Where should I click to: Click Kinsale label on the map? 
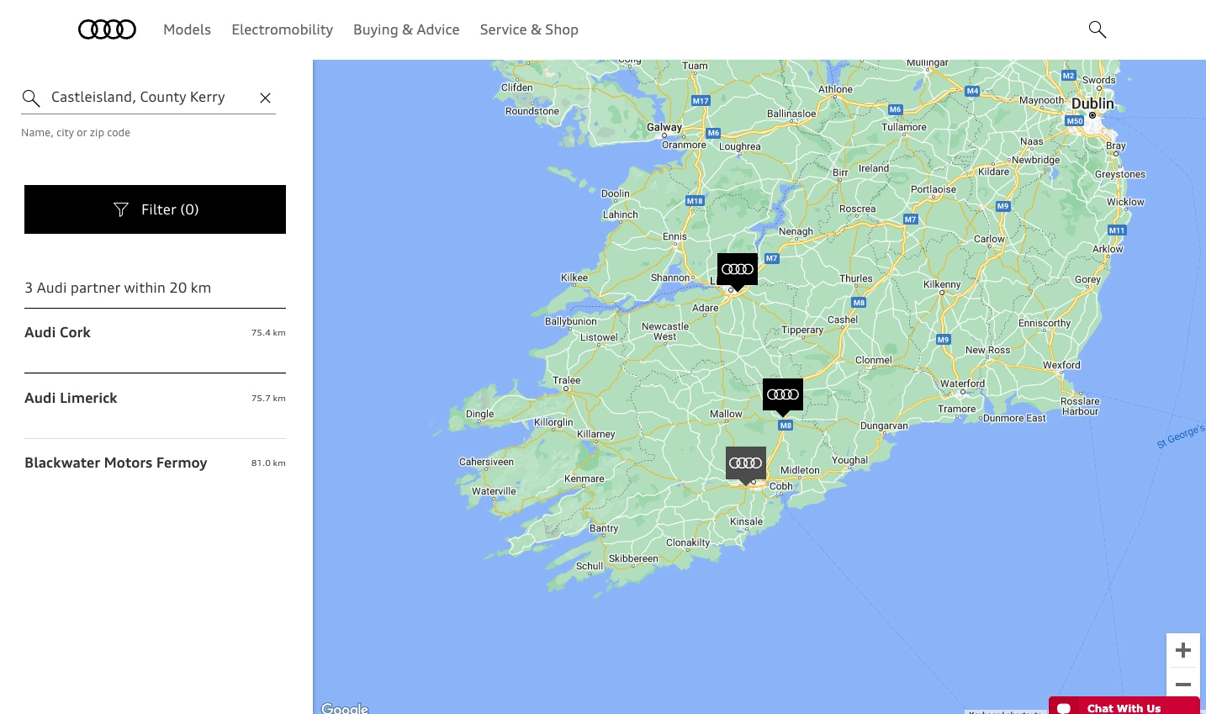click(746, 521)
